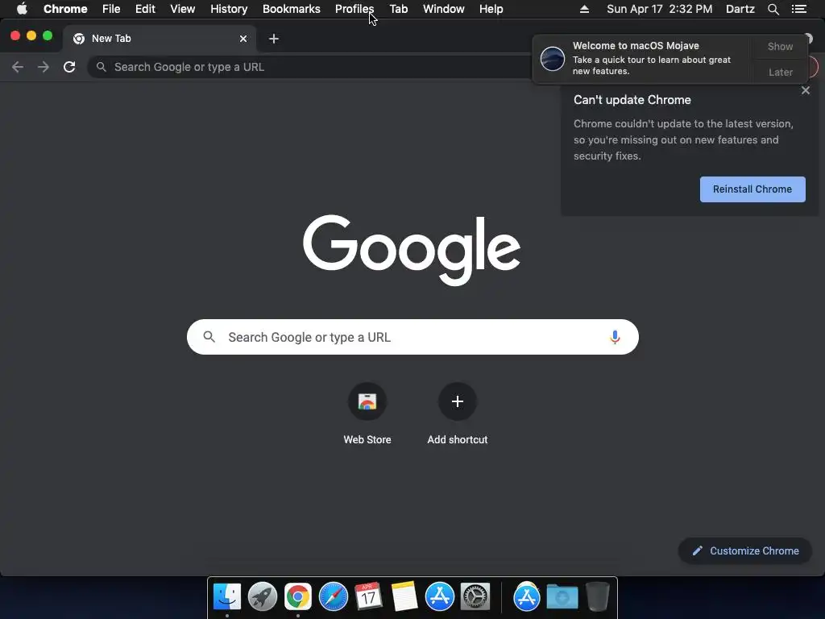
Task: Click the Mojave notification thumbnail image
Action: coord(552,59)
